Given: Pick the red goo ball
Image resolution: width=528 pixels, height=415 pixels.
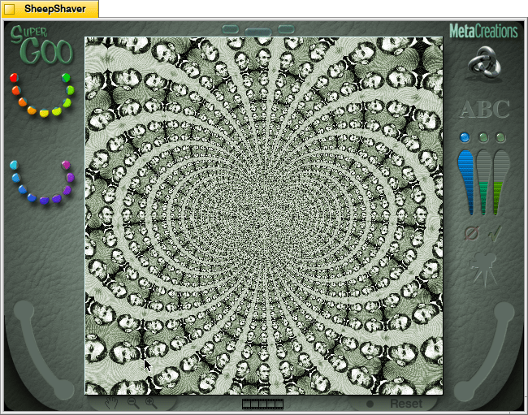Looking at the screenshot, I should [14, 78].
